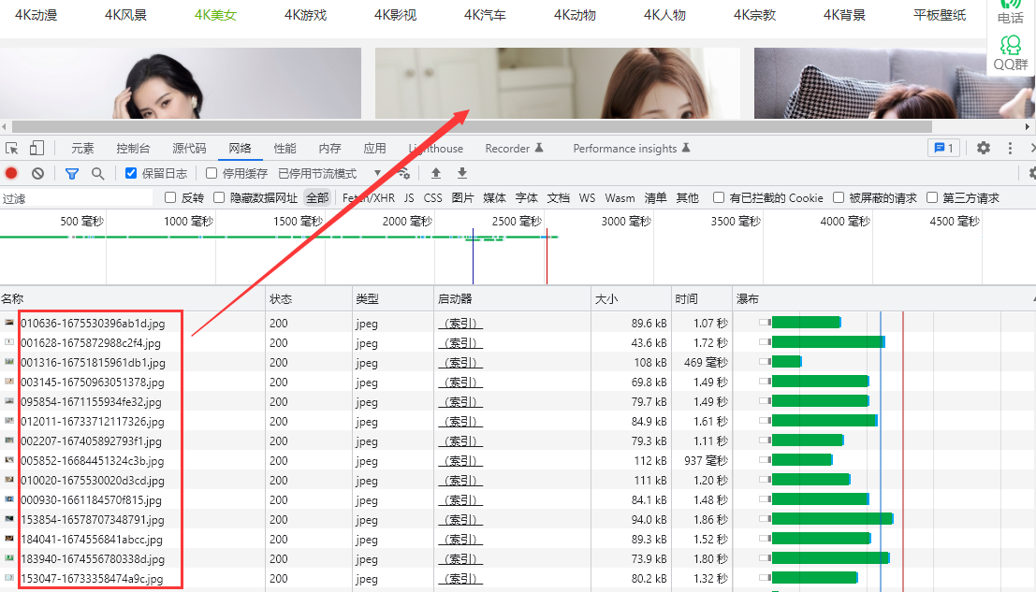
Task: Check the 反转 filter checkbox
Action: 170,197
